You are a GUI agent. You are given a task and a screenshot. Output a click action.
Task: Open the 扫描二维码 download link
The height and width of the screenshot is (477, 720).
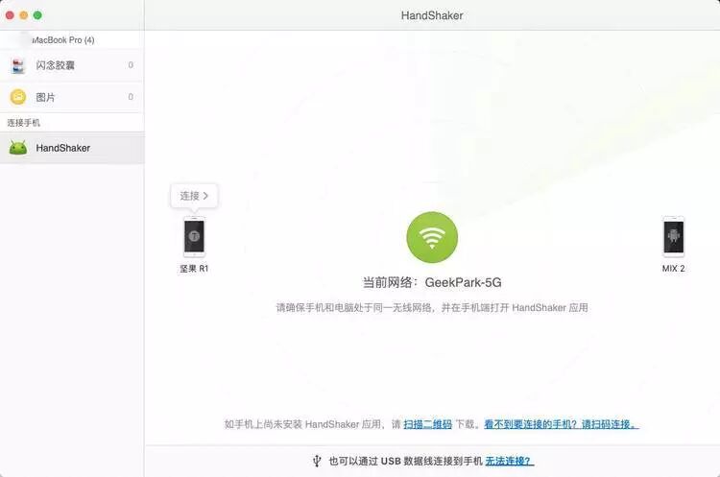427,424
